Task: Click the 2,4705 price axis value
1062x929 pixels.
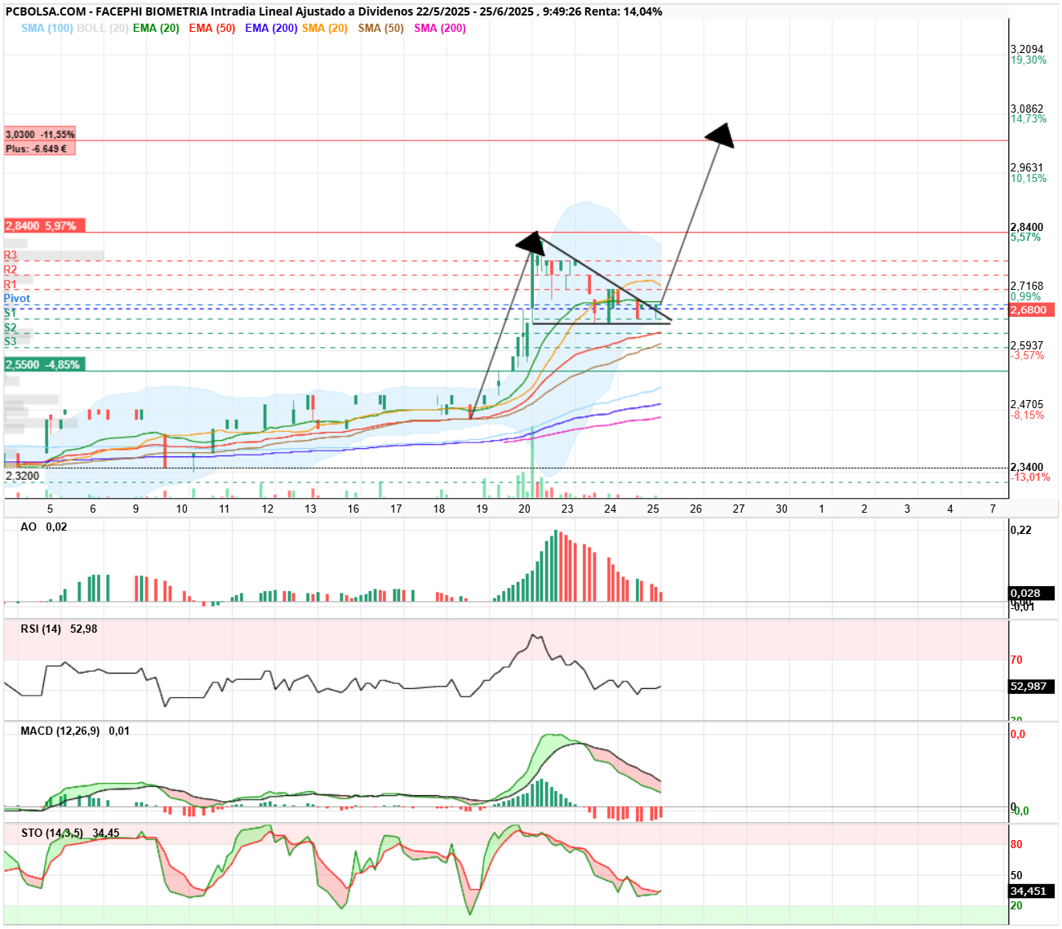Action: [1027, 404]
